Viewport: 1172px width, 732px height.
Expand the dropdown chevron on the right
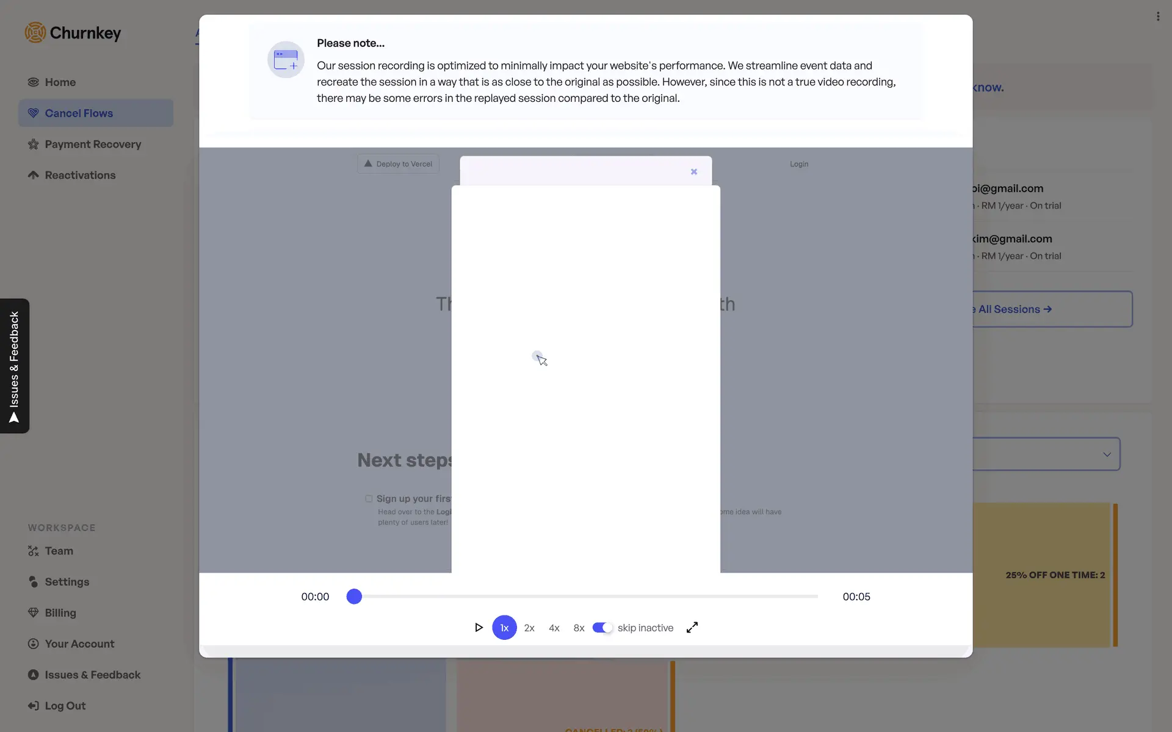(1107, 454)
